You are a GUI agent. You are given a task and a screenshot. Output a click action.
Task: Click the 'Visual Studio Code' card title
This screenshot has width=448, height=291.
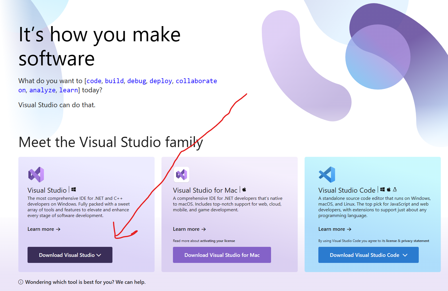pos(347,190)
